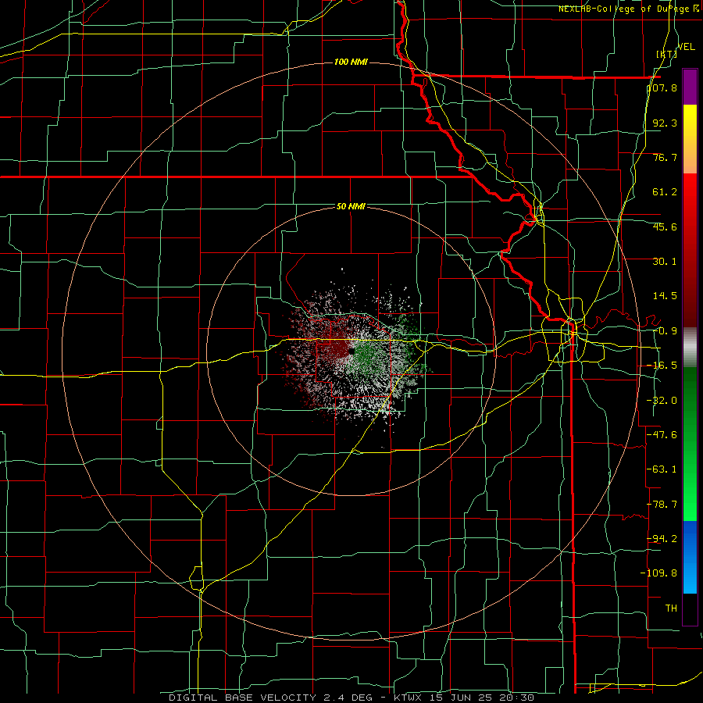The height and width of the screenshot is (703, 703).
Task: Click the VEL legend title
Action: pos(686,47)
